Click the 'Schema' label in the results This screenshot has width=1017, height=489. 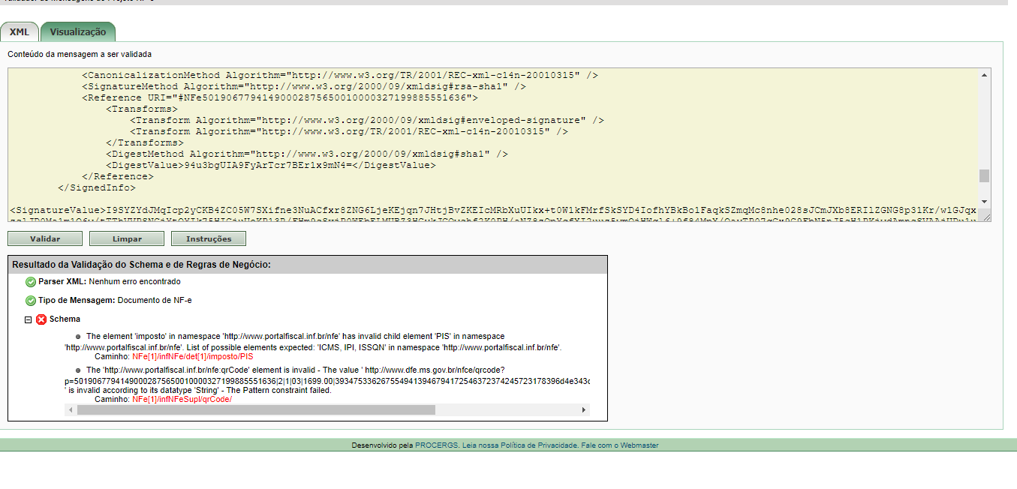tap(65, 319)
